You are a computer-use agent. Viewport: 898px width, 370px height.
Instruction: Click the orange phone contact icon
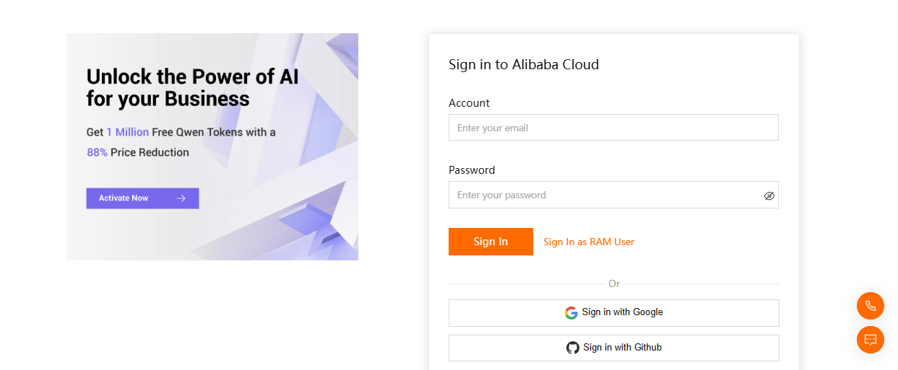[870, 306]
